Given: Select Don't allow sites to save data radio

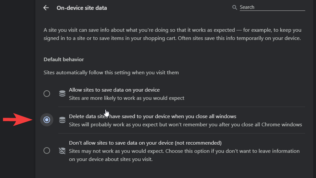Looking at the screenshot, I should point(47,151).
